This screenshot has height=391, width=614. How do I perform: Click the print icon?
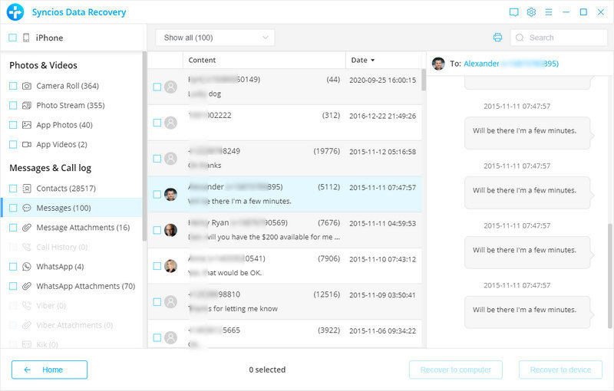(497, 38)
